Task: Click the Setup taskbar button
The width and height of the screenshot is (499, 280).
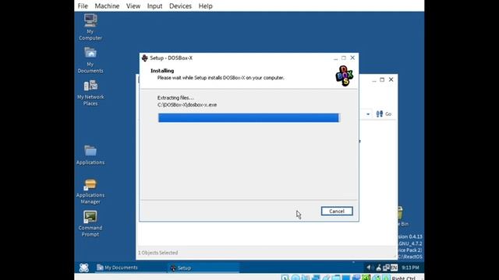Action: [203, 268]
